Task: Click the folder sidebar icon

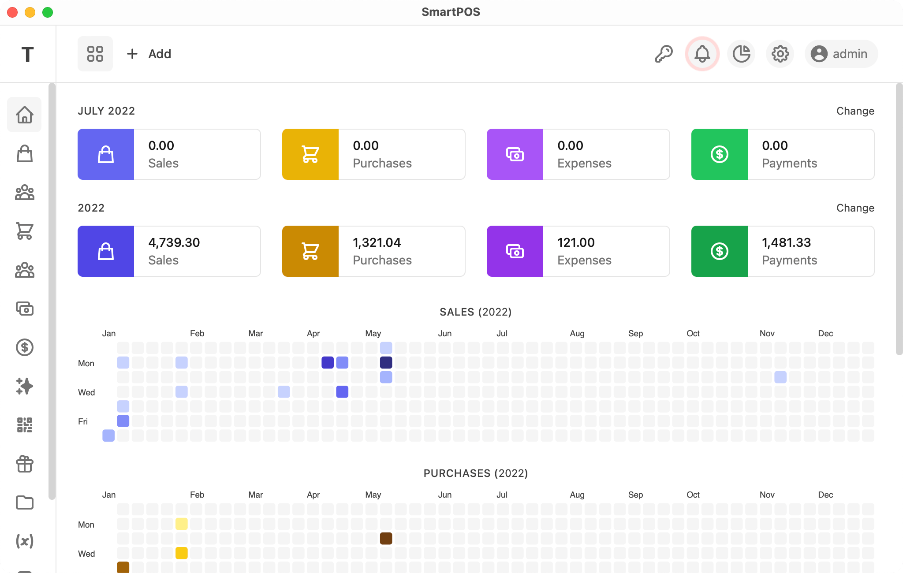Action: pos(25,502)
